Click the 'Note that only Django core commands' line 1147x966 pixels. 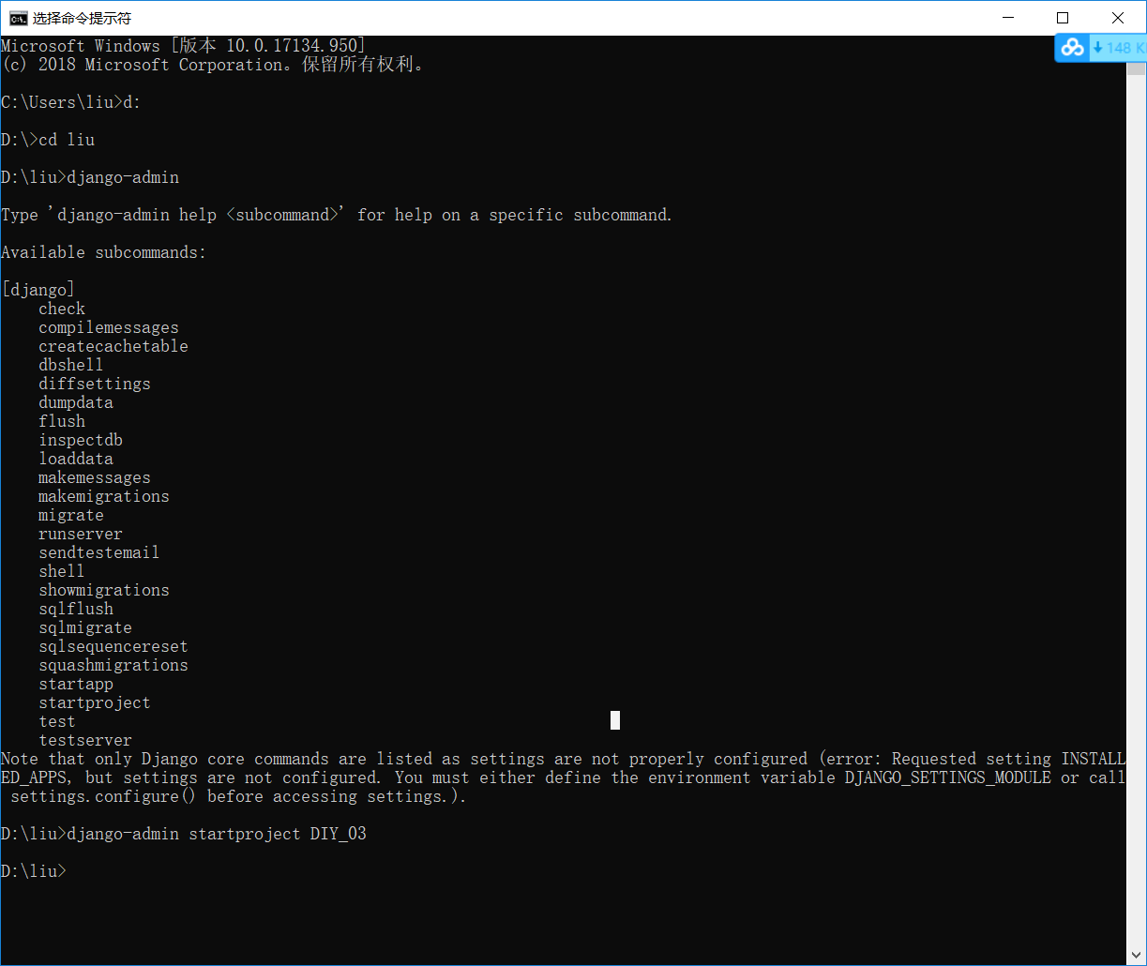click(563, 759)
